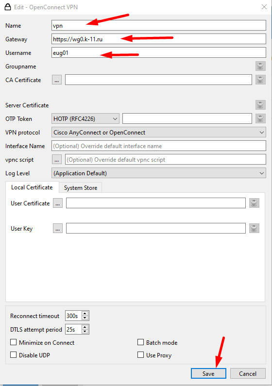This screenshot has width=272, height=386.
Task: Enable Use Proxy checkbox
Action: point(140,355)
